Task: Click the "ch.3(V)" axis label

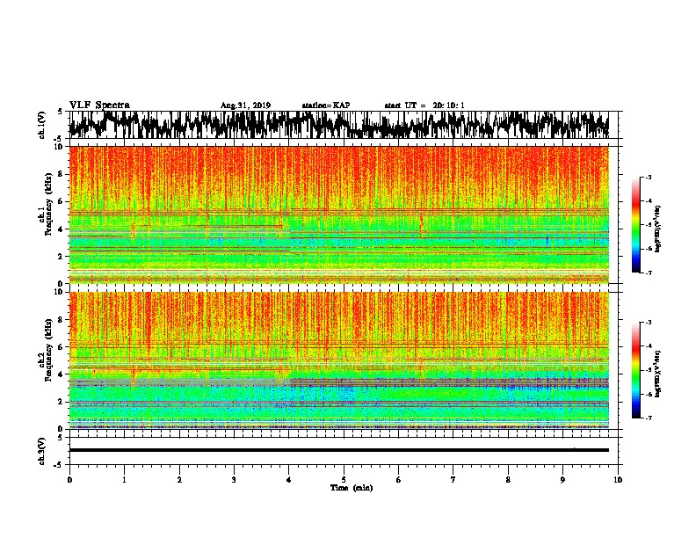Action: pyautogui.click(x=41, y=451)
